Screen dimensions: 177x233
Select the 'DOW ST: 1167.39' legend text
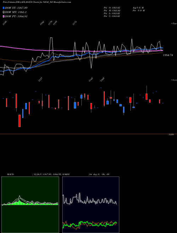tap(16, 8)
